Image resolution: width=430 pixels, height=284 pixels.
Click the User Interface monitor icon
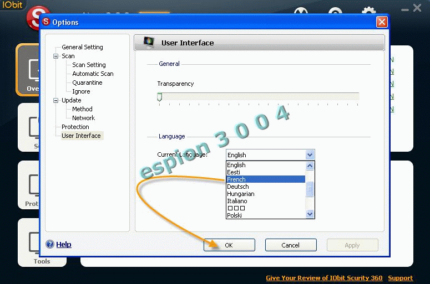(149, 43)
